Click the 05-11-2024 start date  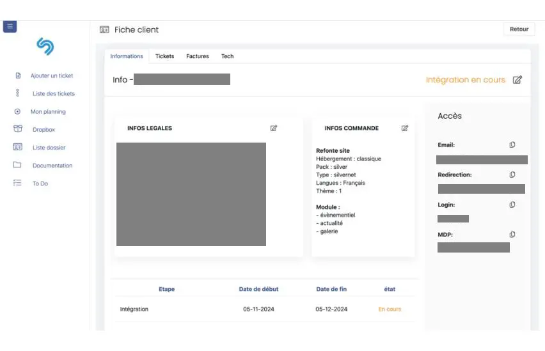pos(258,309)
